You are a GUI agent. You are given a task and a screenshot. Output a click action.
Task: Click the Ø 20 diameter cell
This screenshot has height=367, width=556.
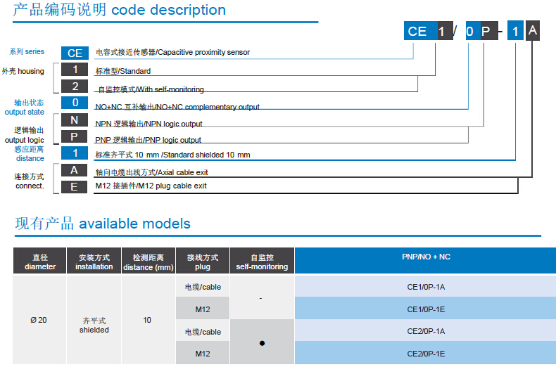[39, 320]
